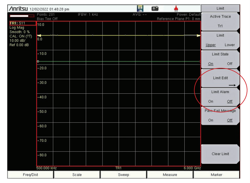The height and width of the screenshot is (183, 250).
Task: Open the Scale menu
Action: pos(77,175)
